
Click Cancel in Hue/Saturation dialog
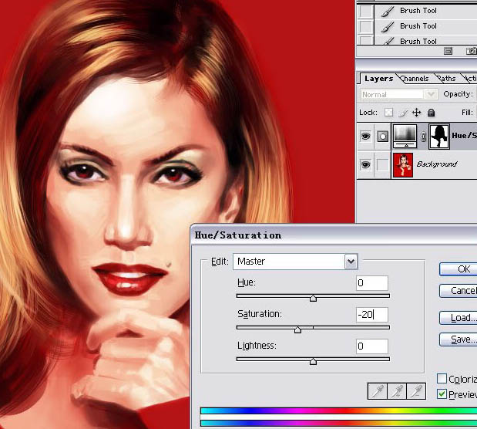(x=459, y=290)
